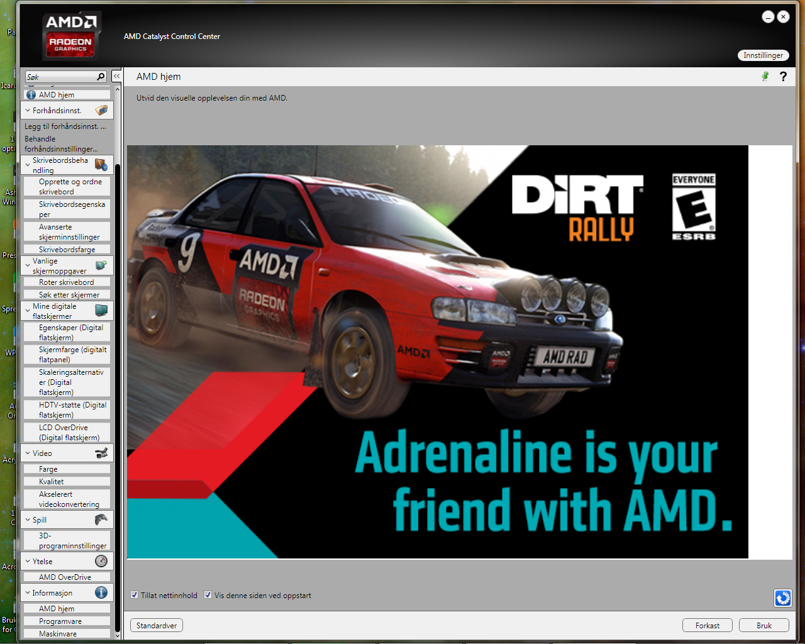Click the Ytelse gauge icon
Viewport: 805px width, 644px height.
[101, 561]
